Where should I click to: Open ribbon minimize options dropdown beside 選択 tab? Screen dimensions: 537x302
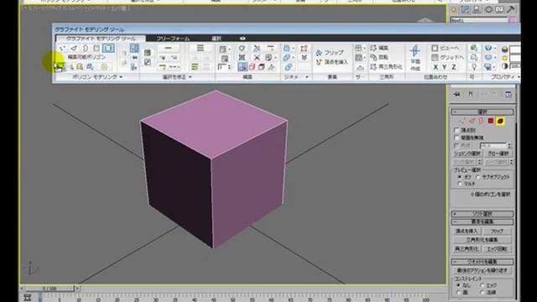[242, 39]
